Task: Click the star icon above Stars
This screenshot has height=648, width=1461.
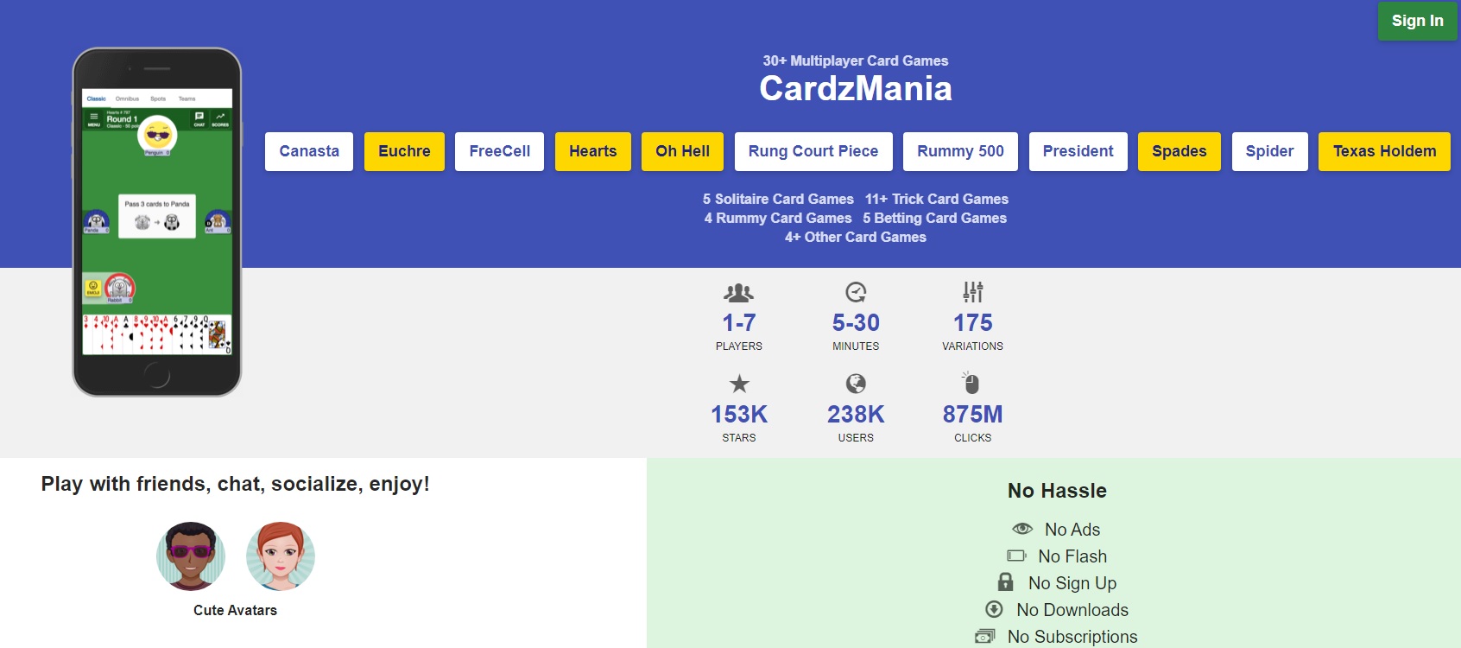Action: 739,384
